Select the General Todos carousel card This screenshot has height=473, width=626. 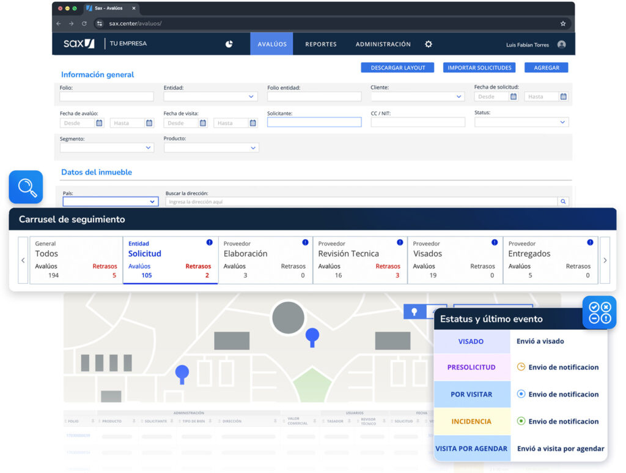pos(76,260)
